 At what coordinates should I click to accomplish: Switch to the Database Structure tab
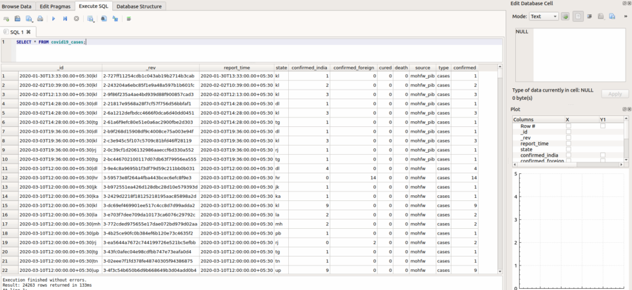[x=139, y=6]
